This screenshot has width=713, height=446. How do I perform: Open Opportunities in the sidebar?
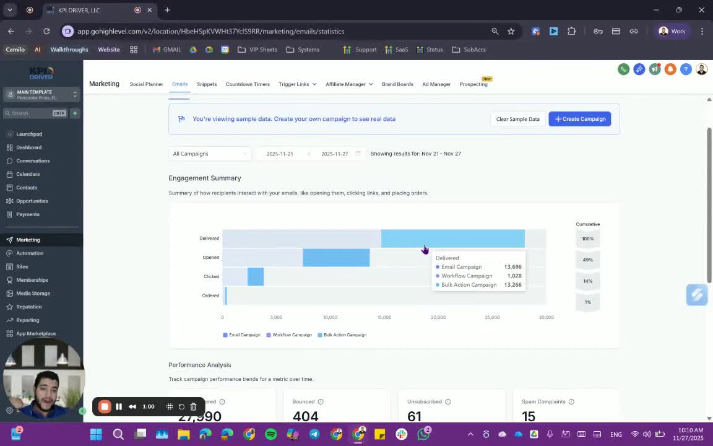[32, 201]
